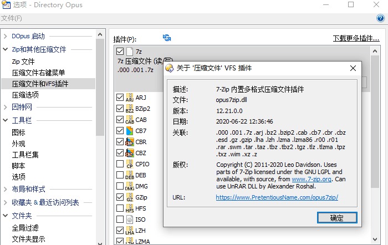This screenshot has height=245, width=388.
Task: Expand the 布局和样式 category
Action: coord(6,190)
